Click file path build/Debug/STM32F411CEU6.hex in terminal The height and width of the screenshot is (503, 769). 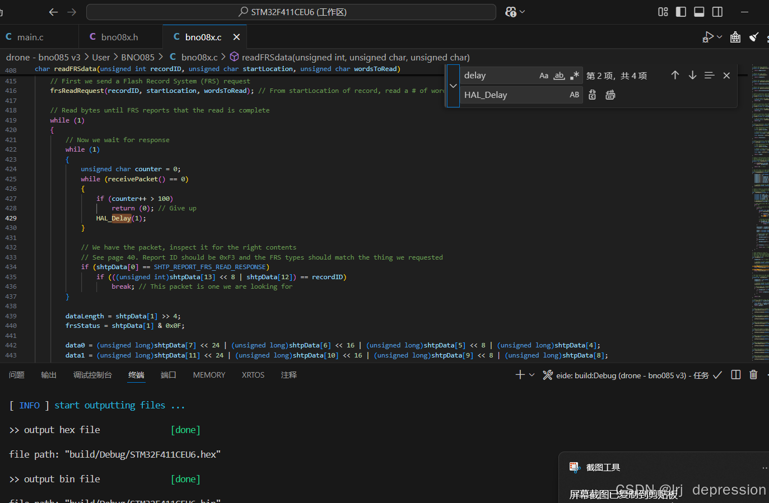143,454
